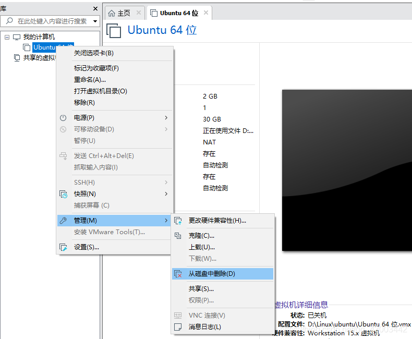Click the Ctrl+Alt+Del send icon
The image size is (412, 339).
coord(63,156)
